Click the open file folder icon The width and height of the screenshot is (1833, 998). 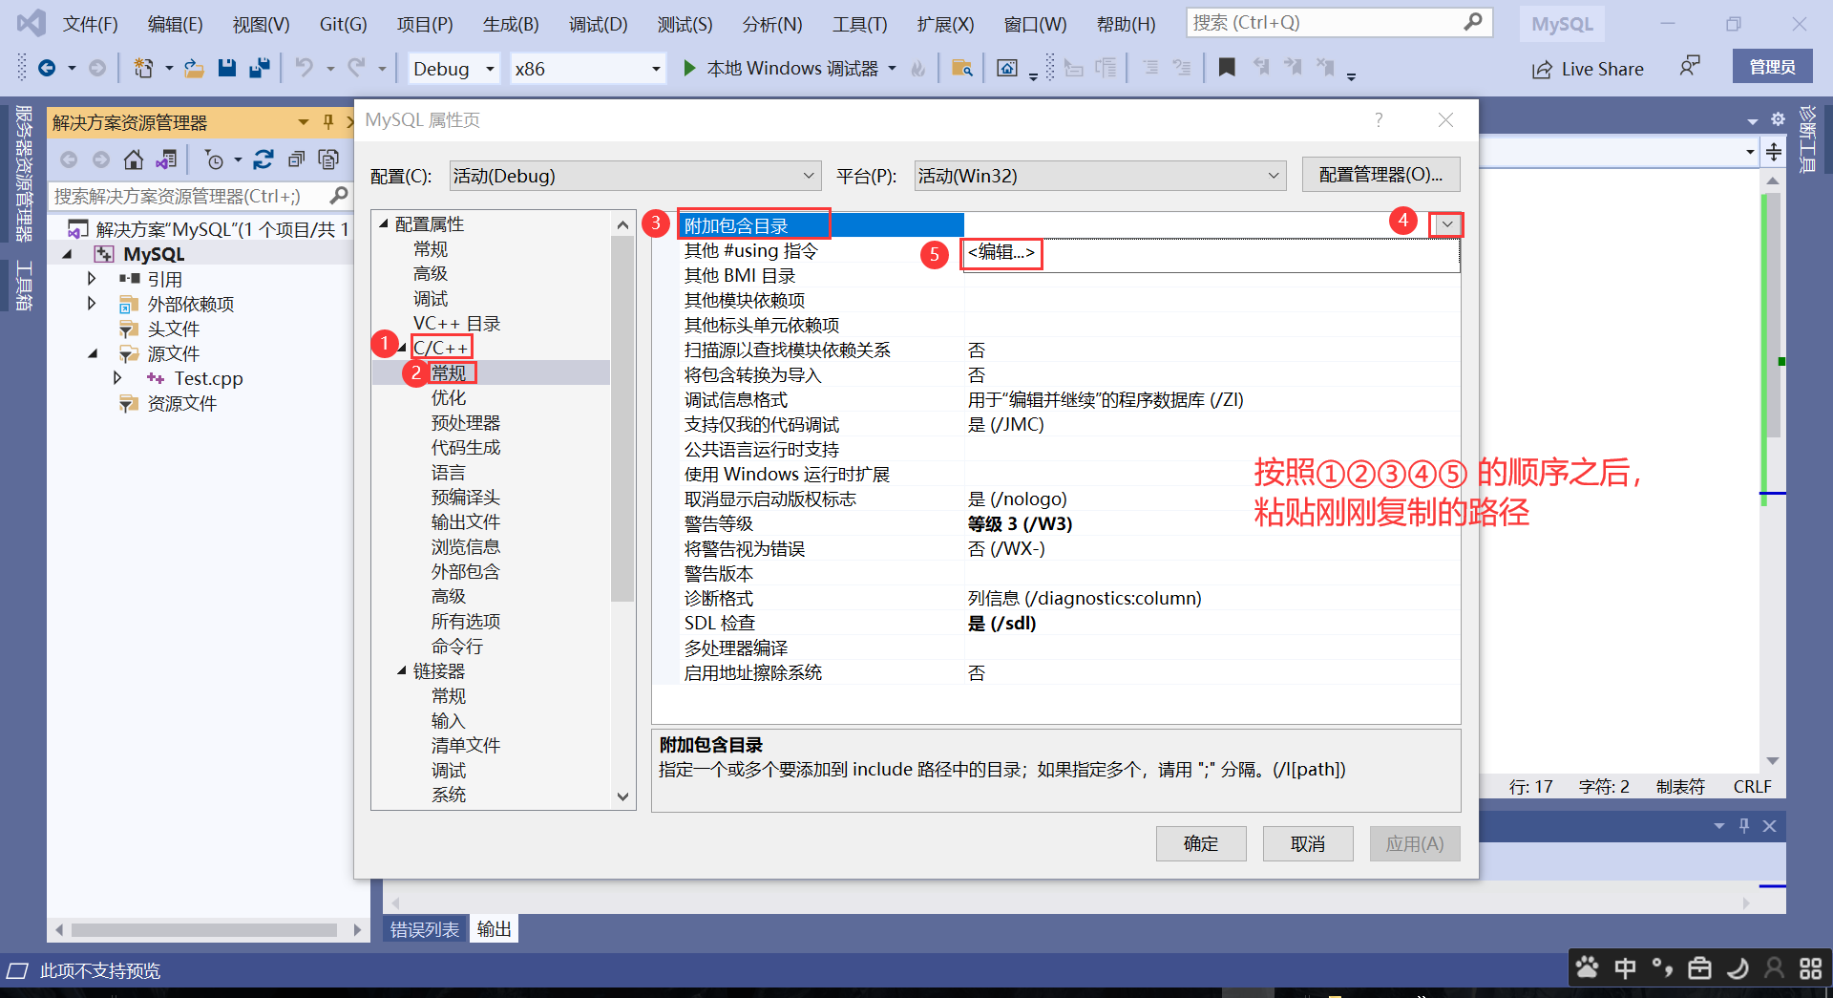pyautogui.click(x=194, y=68)
